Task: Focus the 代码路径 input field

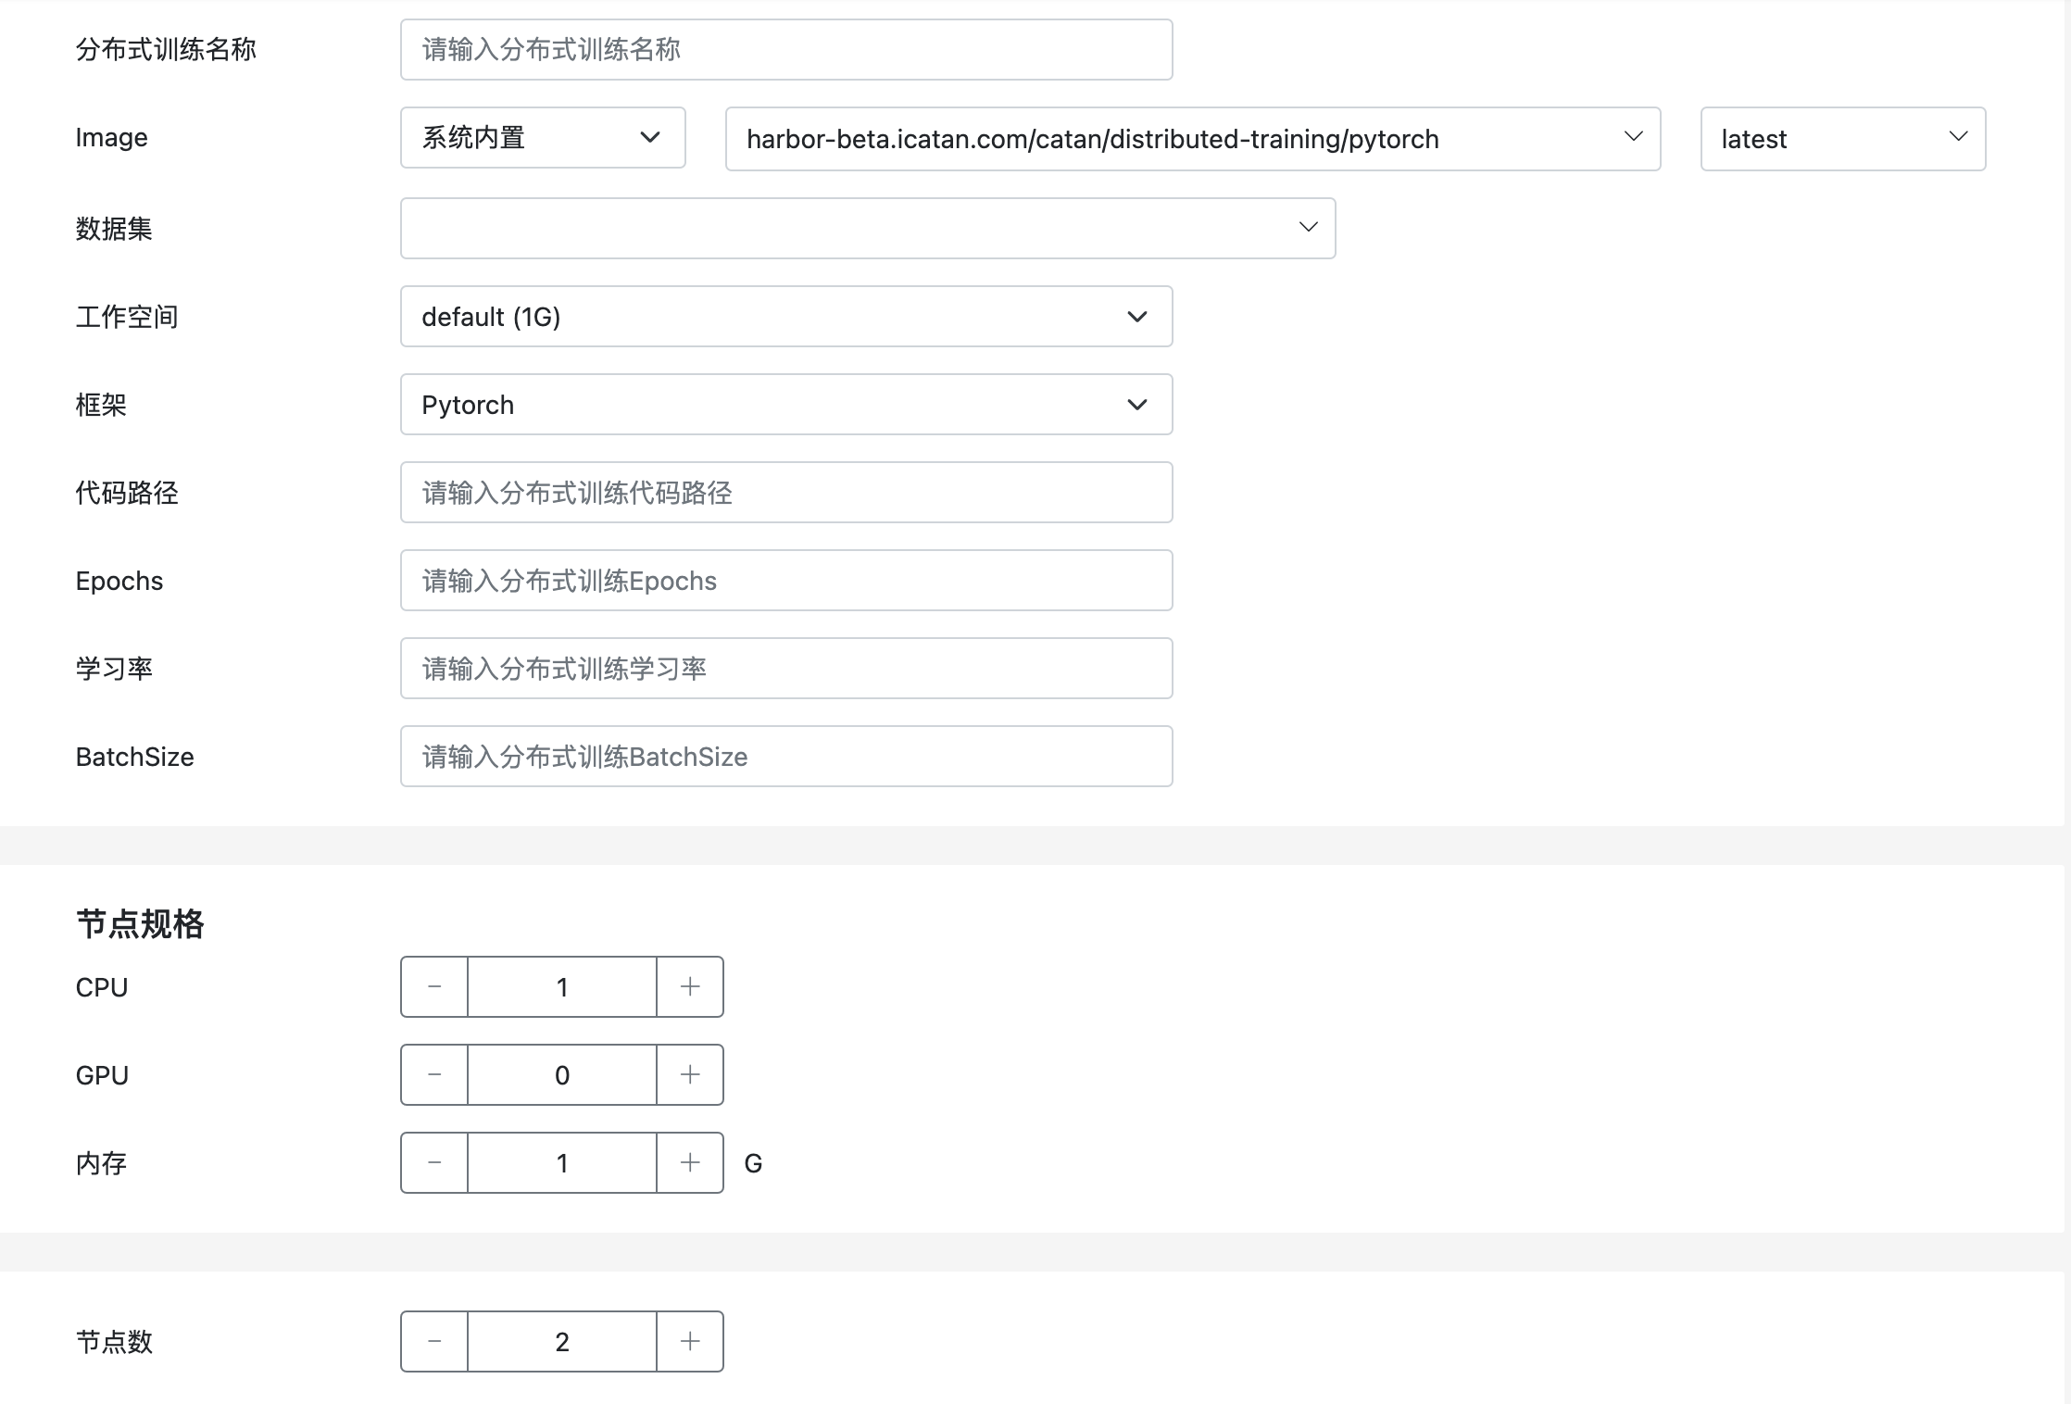Action: [x=785, y=493]
